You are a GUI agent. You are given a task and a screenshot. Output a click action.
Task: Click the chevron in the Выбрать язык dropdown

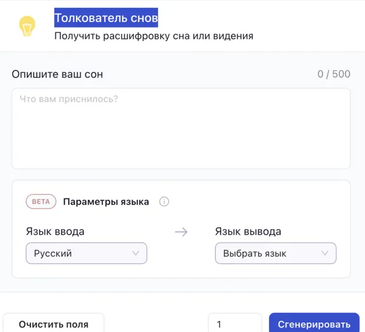(x=325, y=253)
